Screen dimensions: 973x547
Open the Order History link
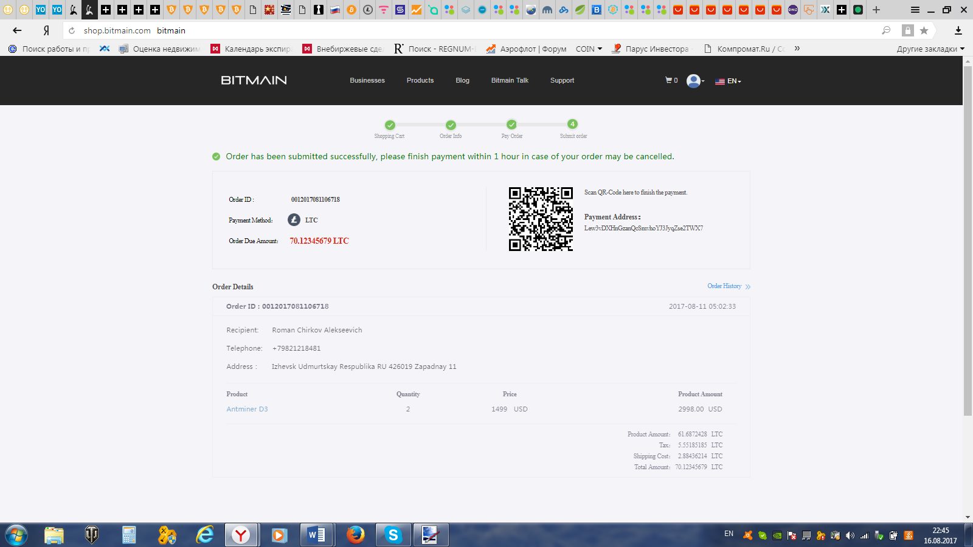729,286
